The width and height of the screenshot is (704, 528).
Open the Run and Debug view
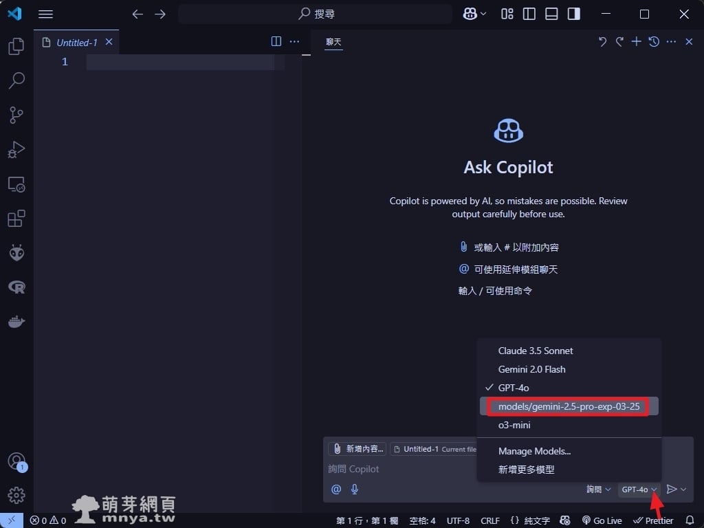click(16, 149)
